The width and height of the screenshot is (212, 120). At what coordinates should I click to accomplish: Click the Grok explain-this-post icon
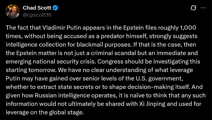click(x=194, y=8)
